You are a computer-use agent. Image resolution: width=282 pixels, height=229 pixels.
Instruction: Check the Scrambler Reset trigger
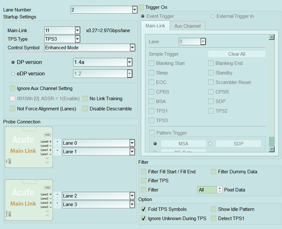[x=211, y=82]
